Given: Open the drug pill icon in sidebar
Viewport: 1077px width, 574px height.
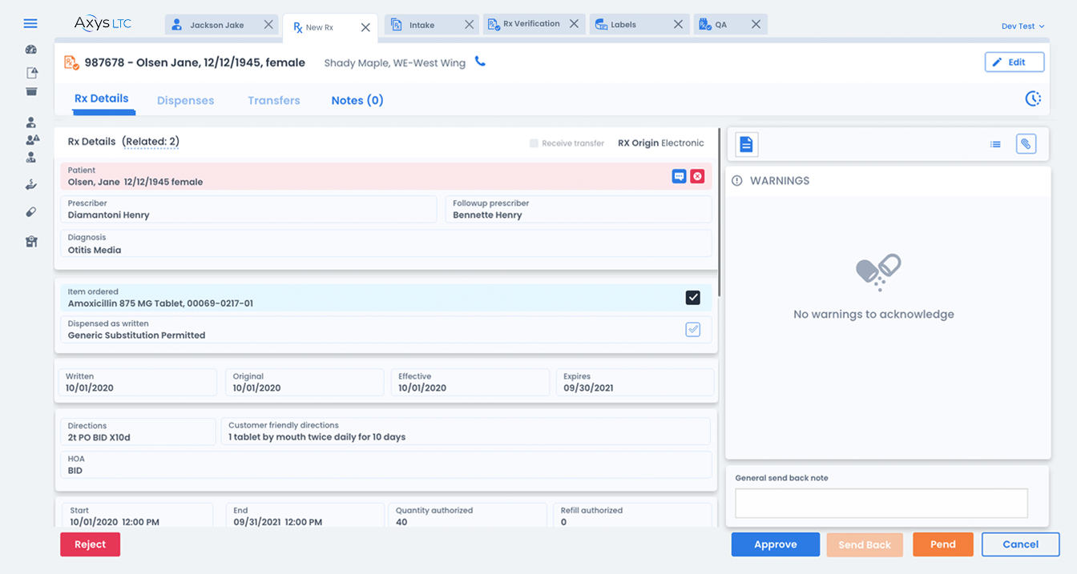Looking at the screenshot, I should (x=31, y=212).
